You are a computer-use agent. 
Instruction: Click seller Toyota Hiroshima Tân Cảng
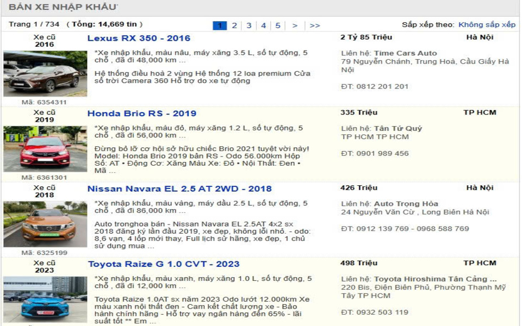pyautogui.click(x=435, y=279)
